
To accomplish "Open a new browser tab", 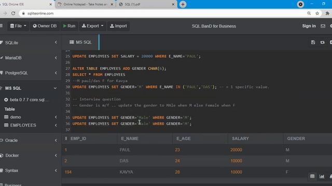I will point(183,4).
